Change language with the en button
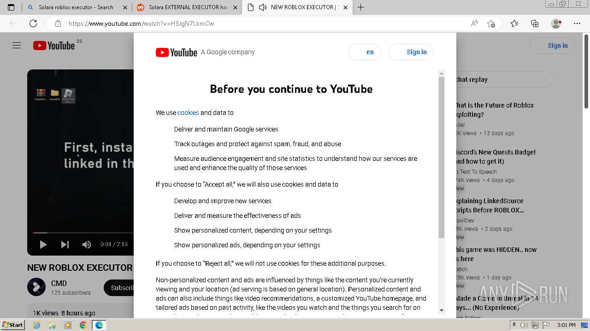This screenshot has width=590, height=331. pyautogui.click(x=365, y=52)
